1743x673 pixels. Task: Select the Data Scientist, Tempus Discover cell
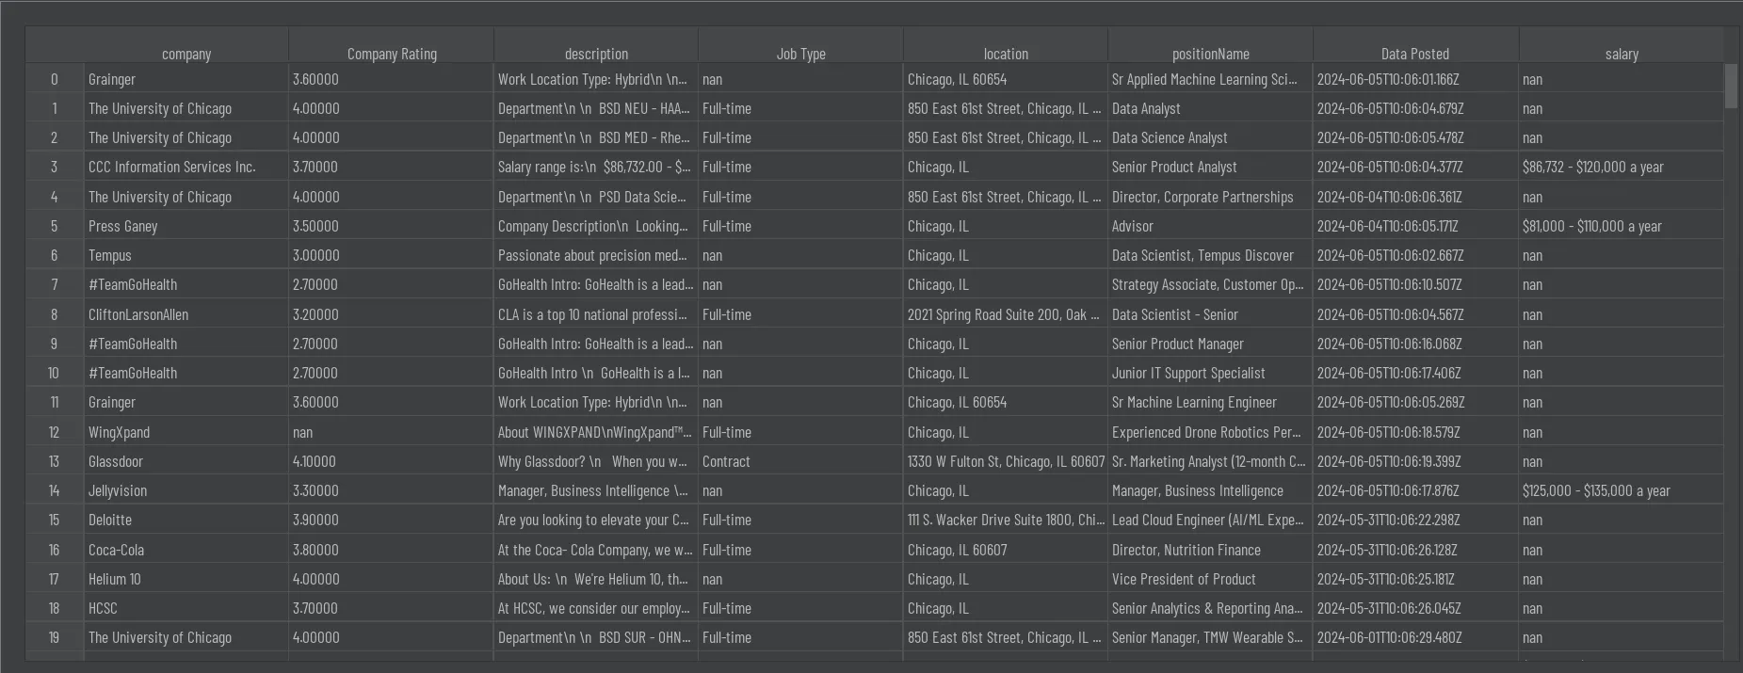[1210, 255]
